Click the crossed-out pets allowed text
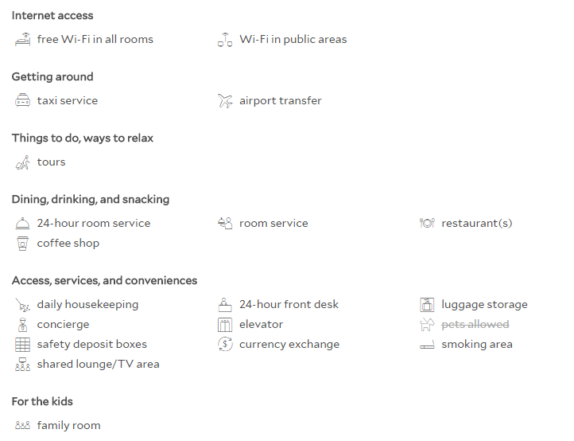This screenshot has height=441, width=574. (475, 325)
